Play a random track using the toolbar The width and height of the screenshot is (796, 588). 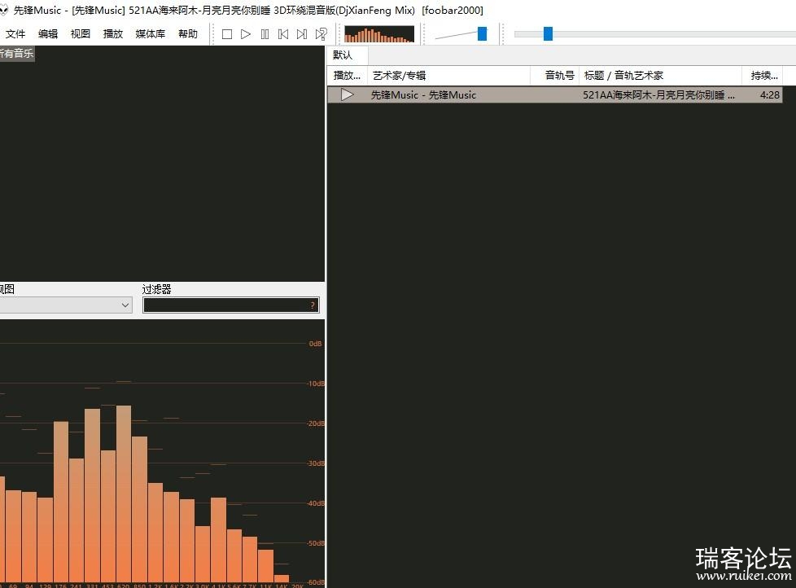pyautogui.click(x=321, y=34)
